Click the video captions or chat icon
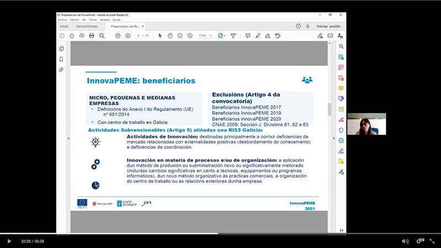441x248 pixels. click(x=420, y=241)
